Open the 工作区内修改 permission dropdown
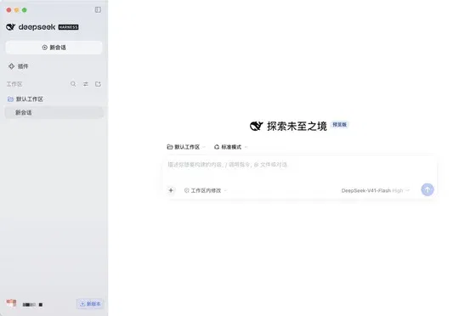459x316 pixels. [x=205, y=190]
